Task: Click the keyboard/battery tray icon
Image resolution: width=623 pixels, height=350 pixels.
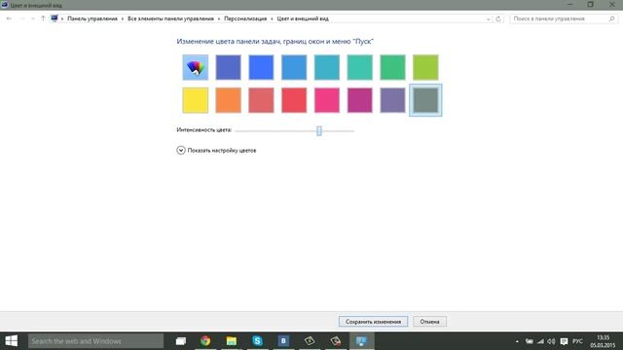Action: click(x=530, y=341)
